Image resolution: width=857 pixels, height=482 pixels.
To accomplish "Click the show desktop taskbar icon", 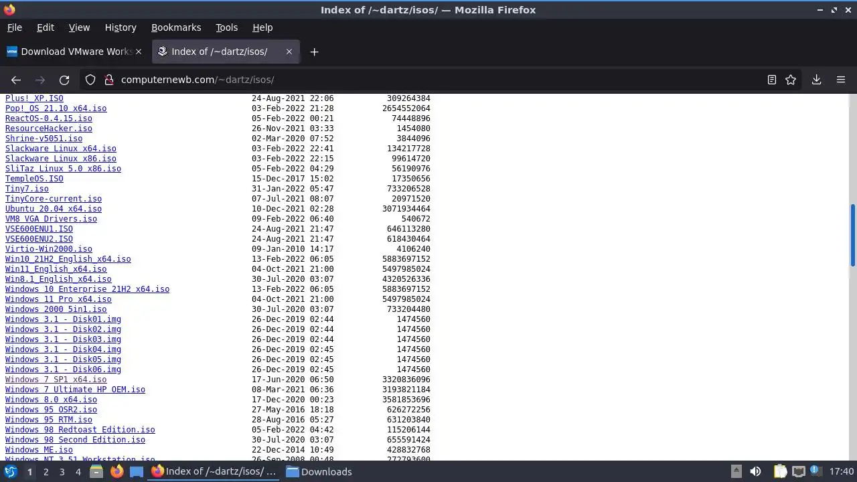I will point(137,471).
